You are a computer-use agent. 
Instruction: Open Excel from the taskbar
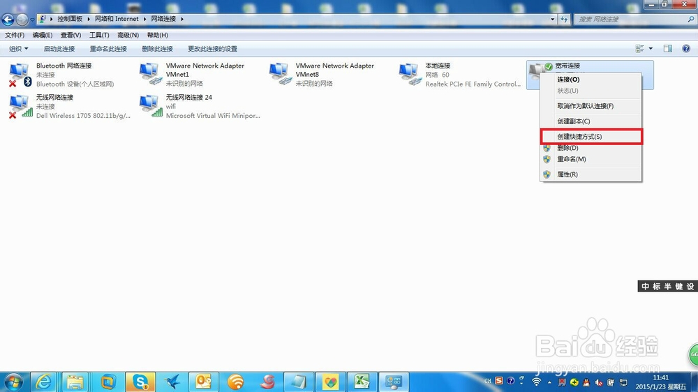[362, 382]
